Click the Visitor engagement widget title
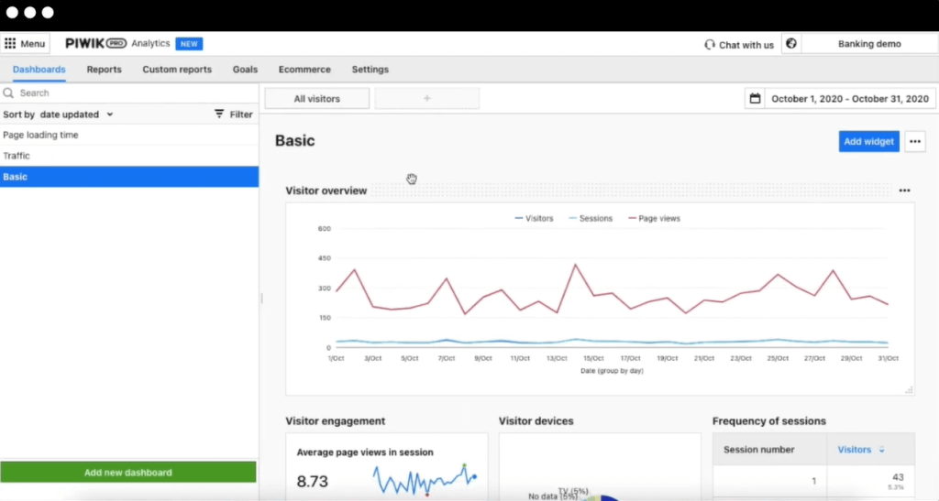This screenshot has width=939, height=501. (x=336, y=421)
